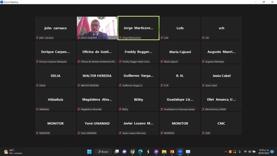Open the Teams chat taskbar icon
Viewport: 277px width, 156px height.
pos(125,152)
